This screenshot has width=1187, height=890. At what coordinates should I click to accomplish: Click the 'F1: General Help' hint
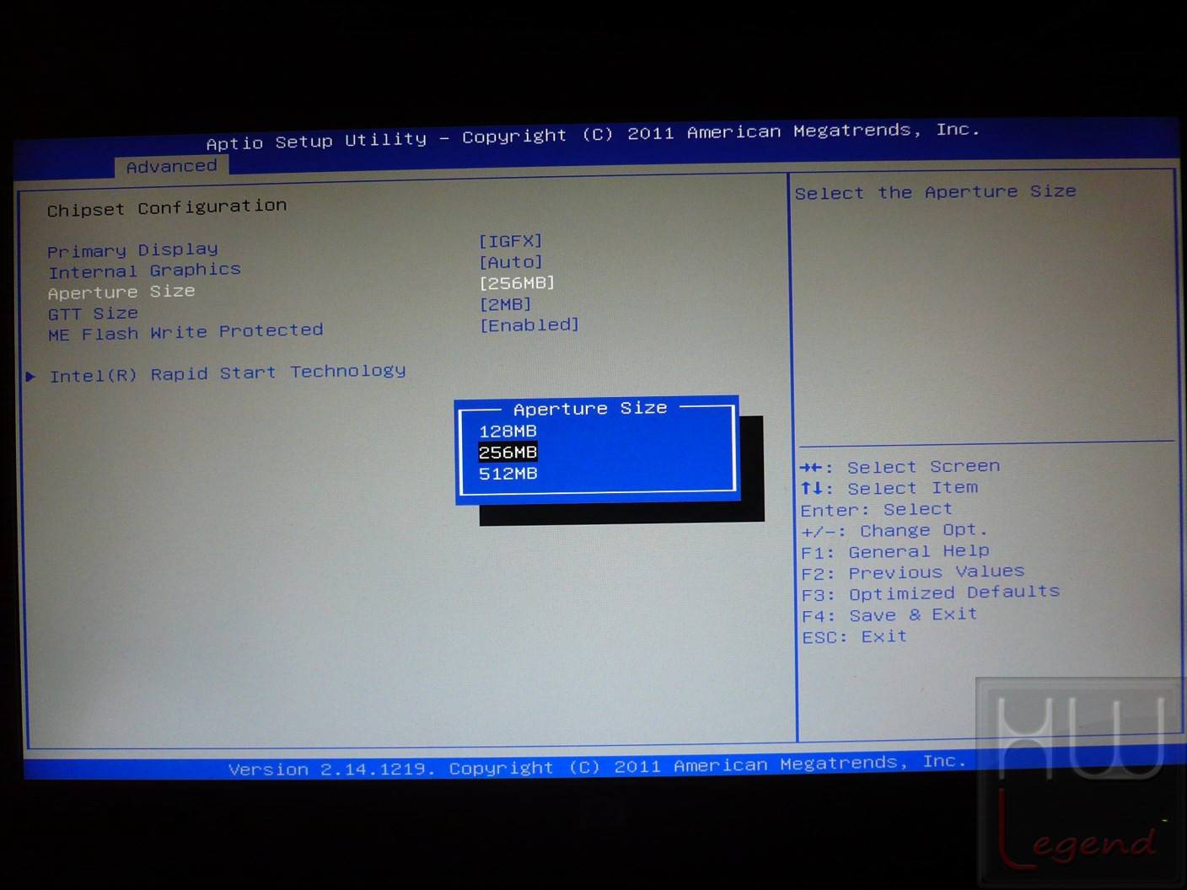click(x=895, y=552)
